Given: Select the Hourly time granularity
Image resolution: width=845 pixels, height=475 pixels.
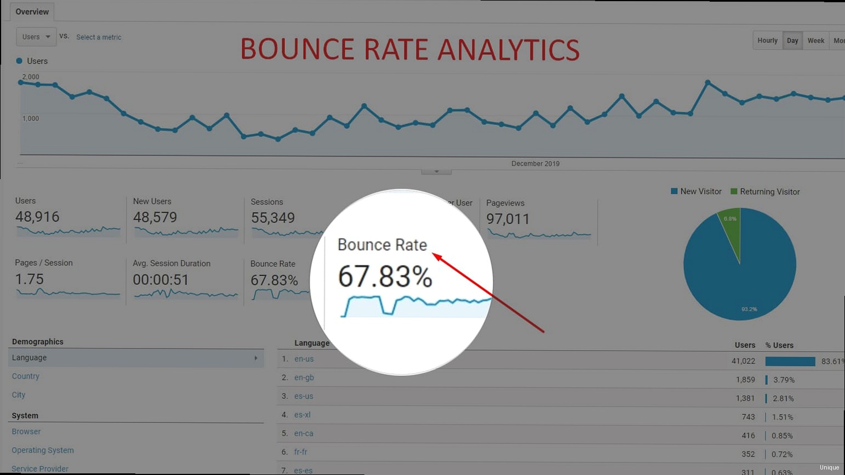Looking at the screenshot, I should 767,41.
